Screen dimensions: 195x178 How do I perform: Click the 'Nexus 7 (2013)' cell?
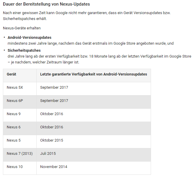pyautogui.click(x=20, y=154)
